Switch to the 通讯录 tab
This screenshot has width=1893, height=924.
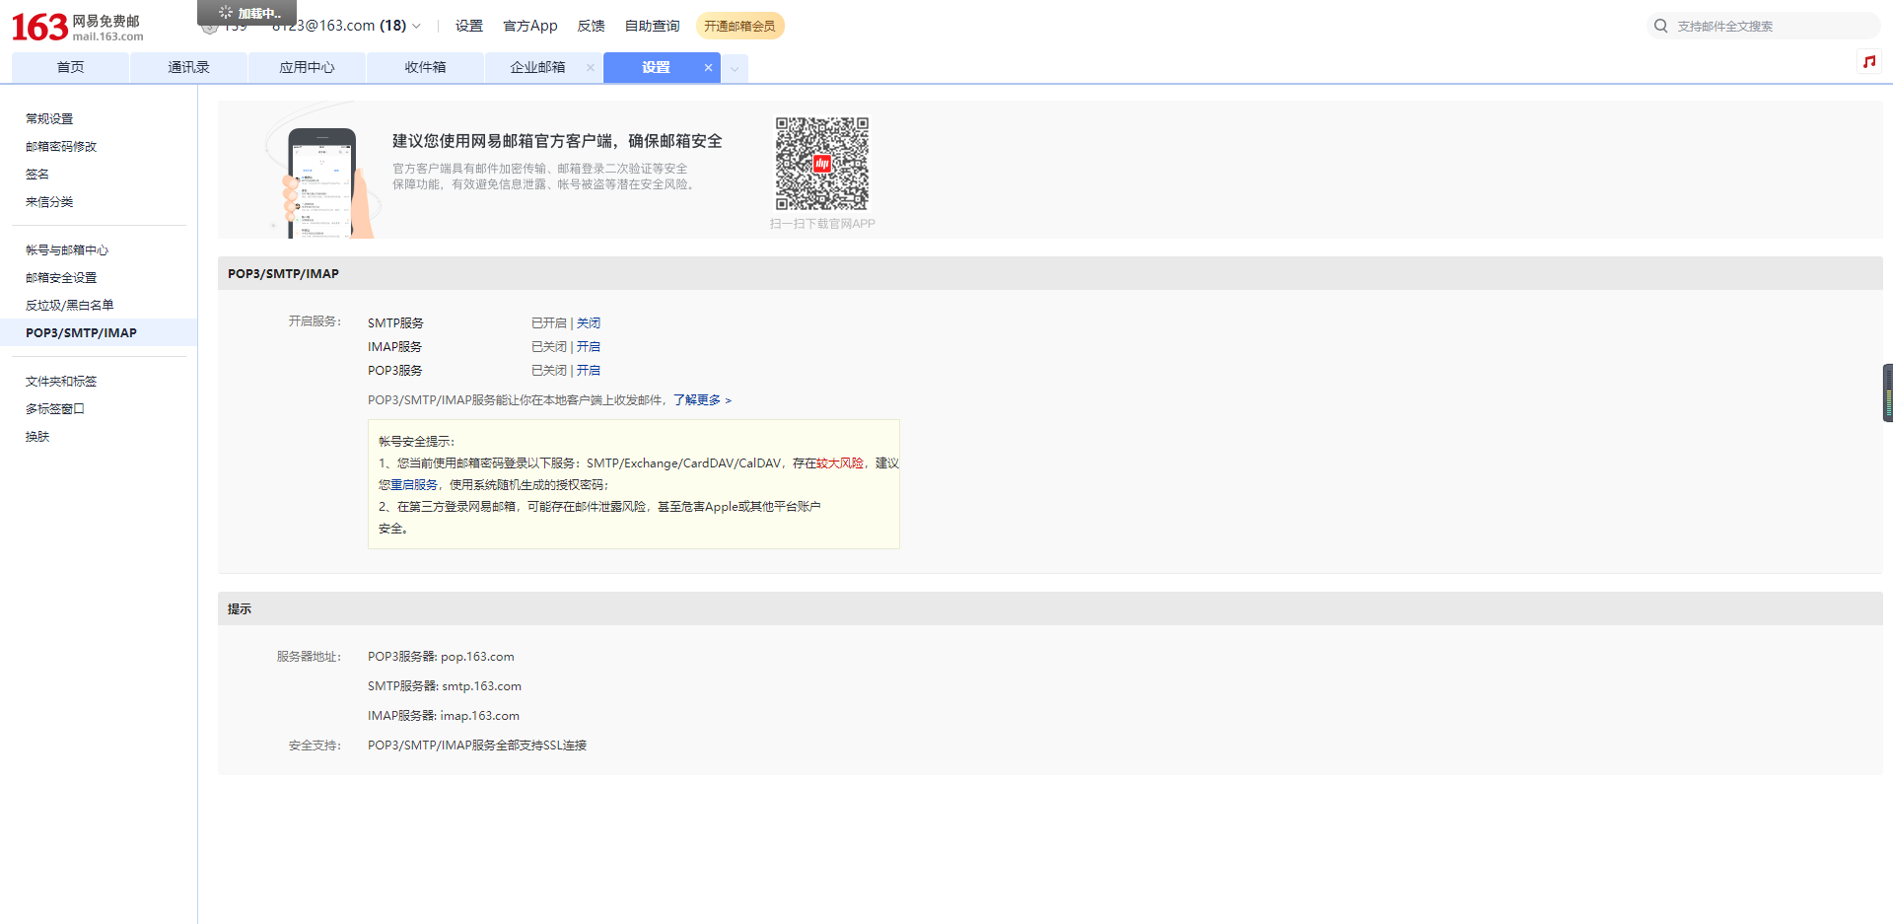188,67
